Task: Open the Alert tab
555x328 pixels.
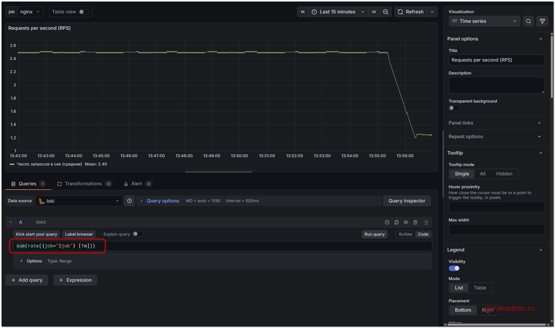Action: pyautogui.click(x=136, y=184)
